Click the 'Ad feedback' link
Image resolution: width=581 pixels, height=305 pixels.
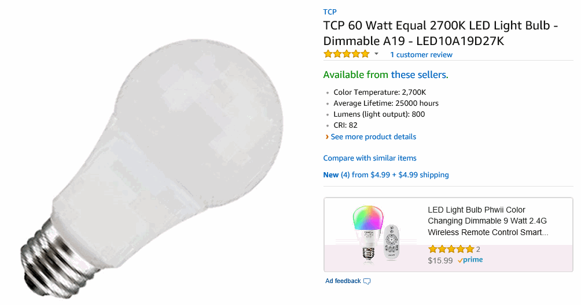point(343,281)
